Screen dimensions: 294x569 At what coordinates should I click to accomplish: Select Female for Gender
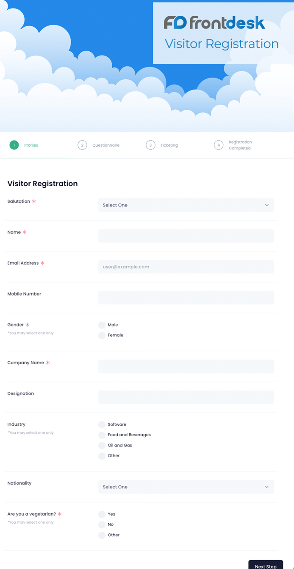pos(102,335)
